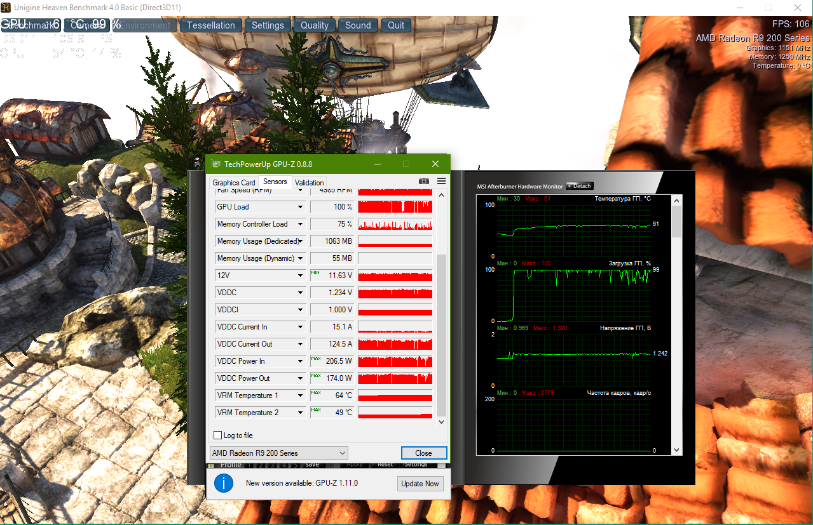Open the AMD Radeon R9 200 Series selector
The image size is (813, 525).
coord(279,453)
